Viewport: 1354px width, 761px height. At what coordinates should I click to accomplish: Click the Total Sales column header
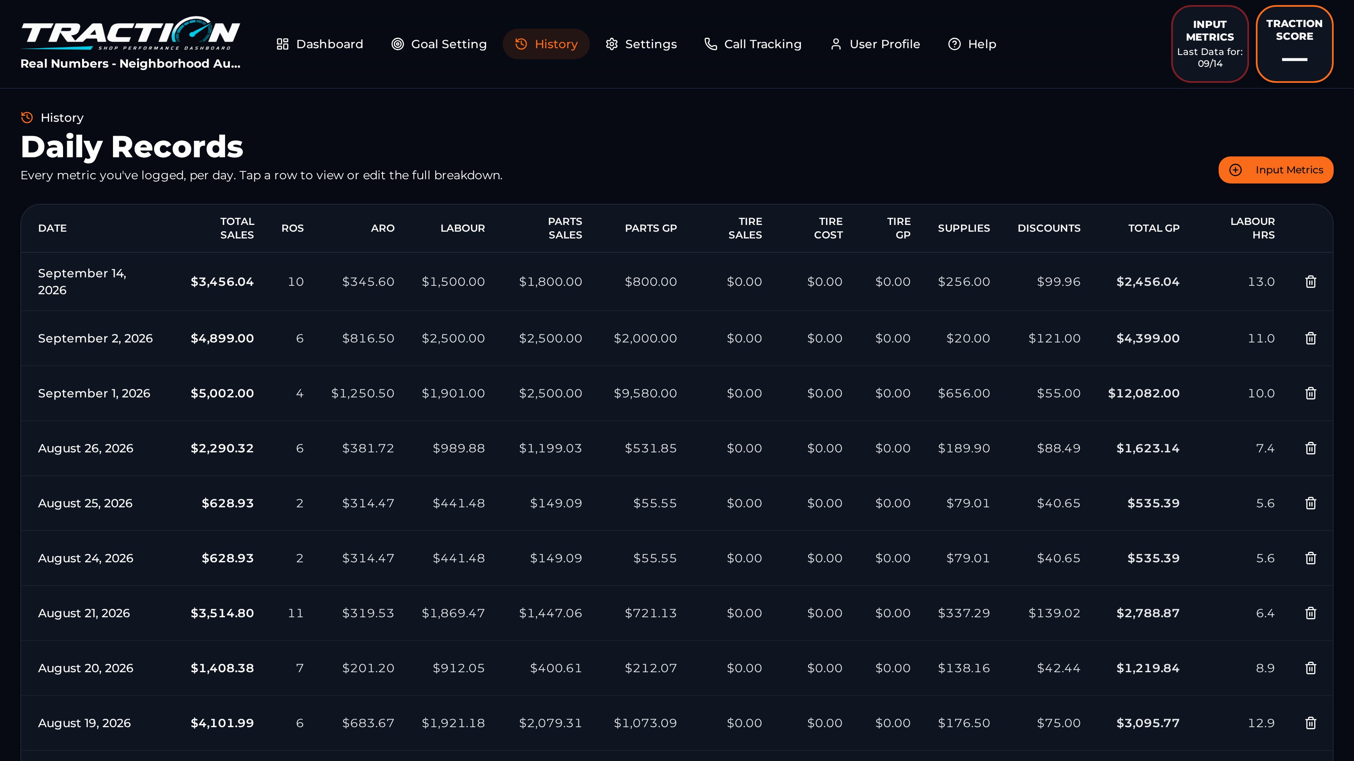[237, 228]
